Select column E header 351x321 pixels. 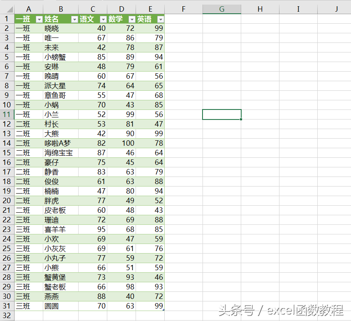pyautogui.click(x=150, y=9)
